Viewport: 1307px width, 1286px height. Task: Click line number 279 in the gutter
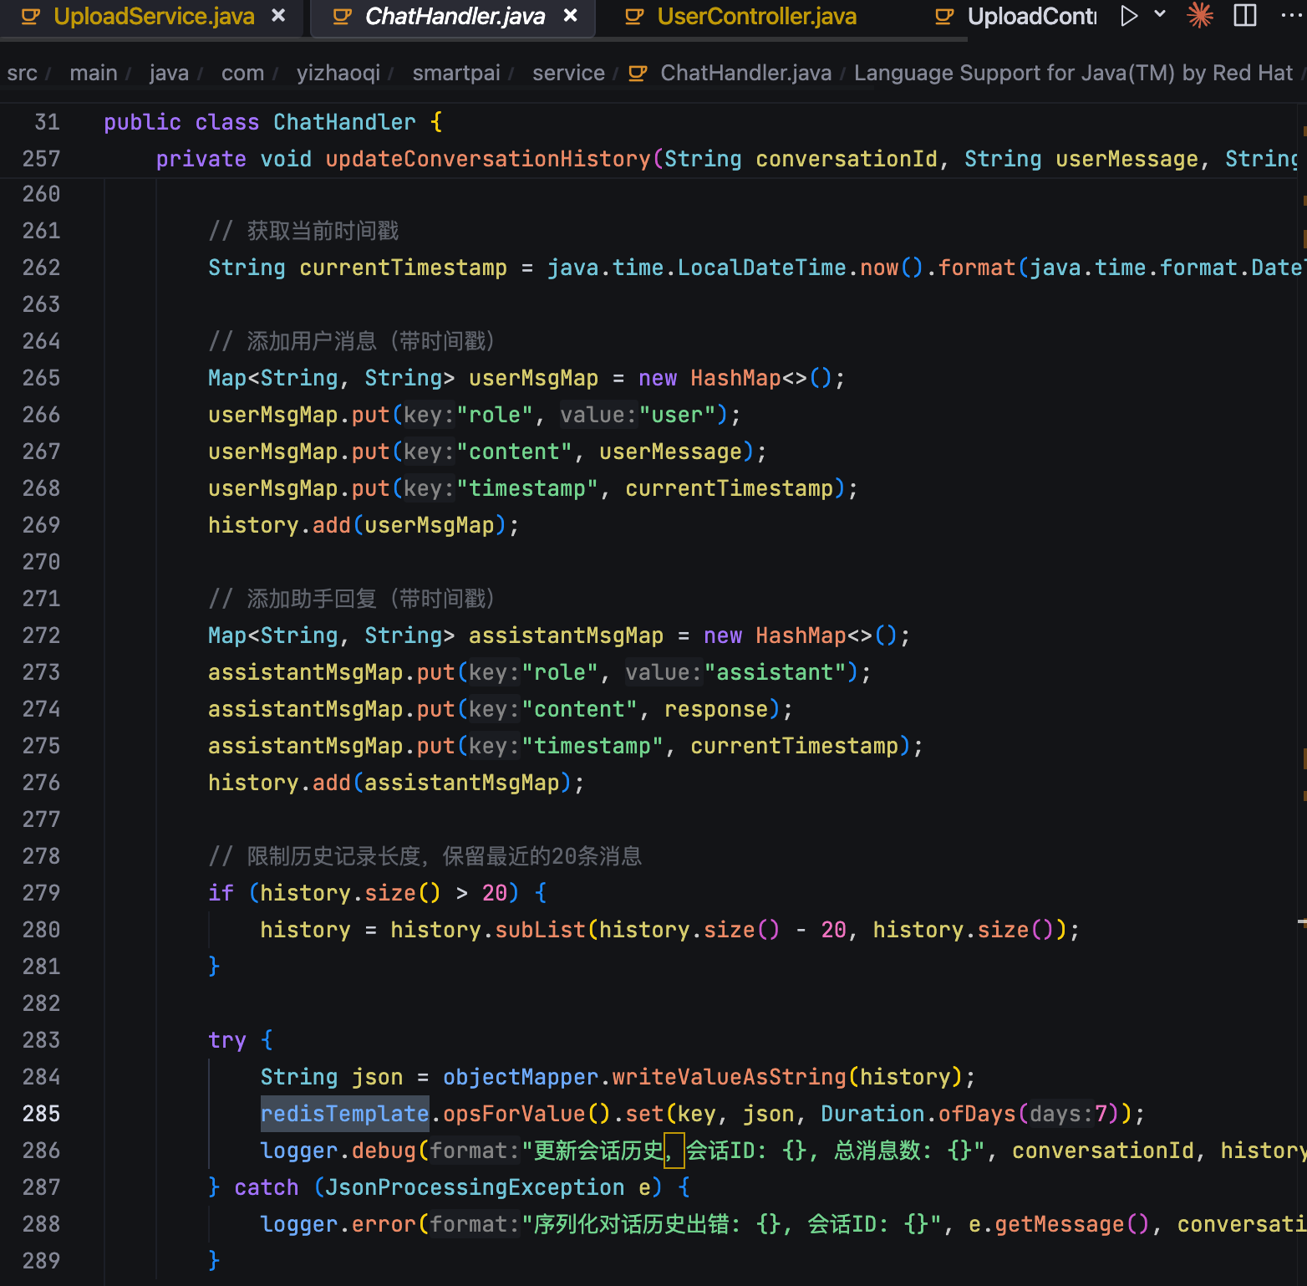coord(41,893)
